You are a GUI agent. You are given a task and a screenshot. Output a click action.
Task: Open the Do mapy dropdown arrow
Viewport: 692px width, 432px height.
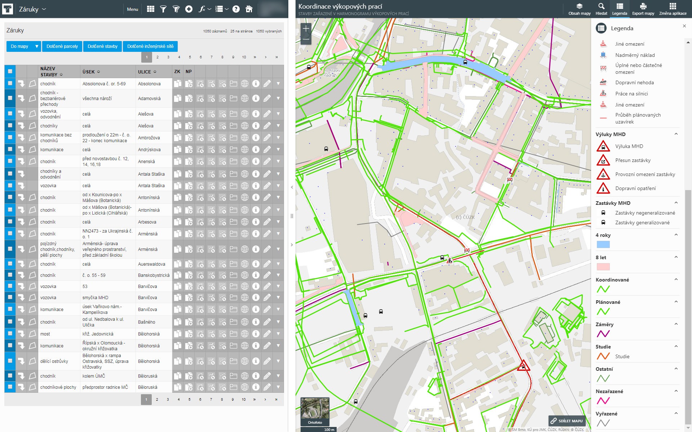tap(36, 46)
